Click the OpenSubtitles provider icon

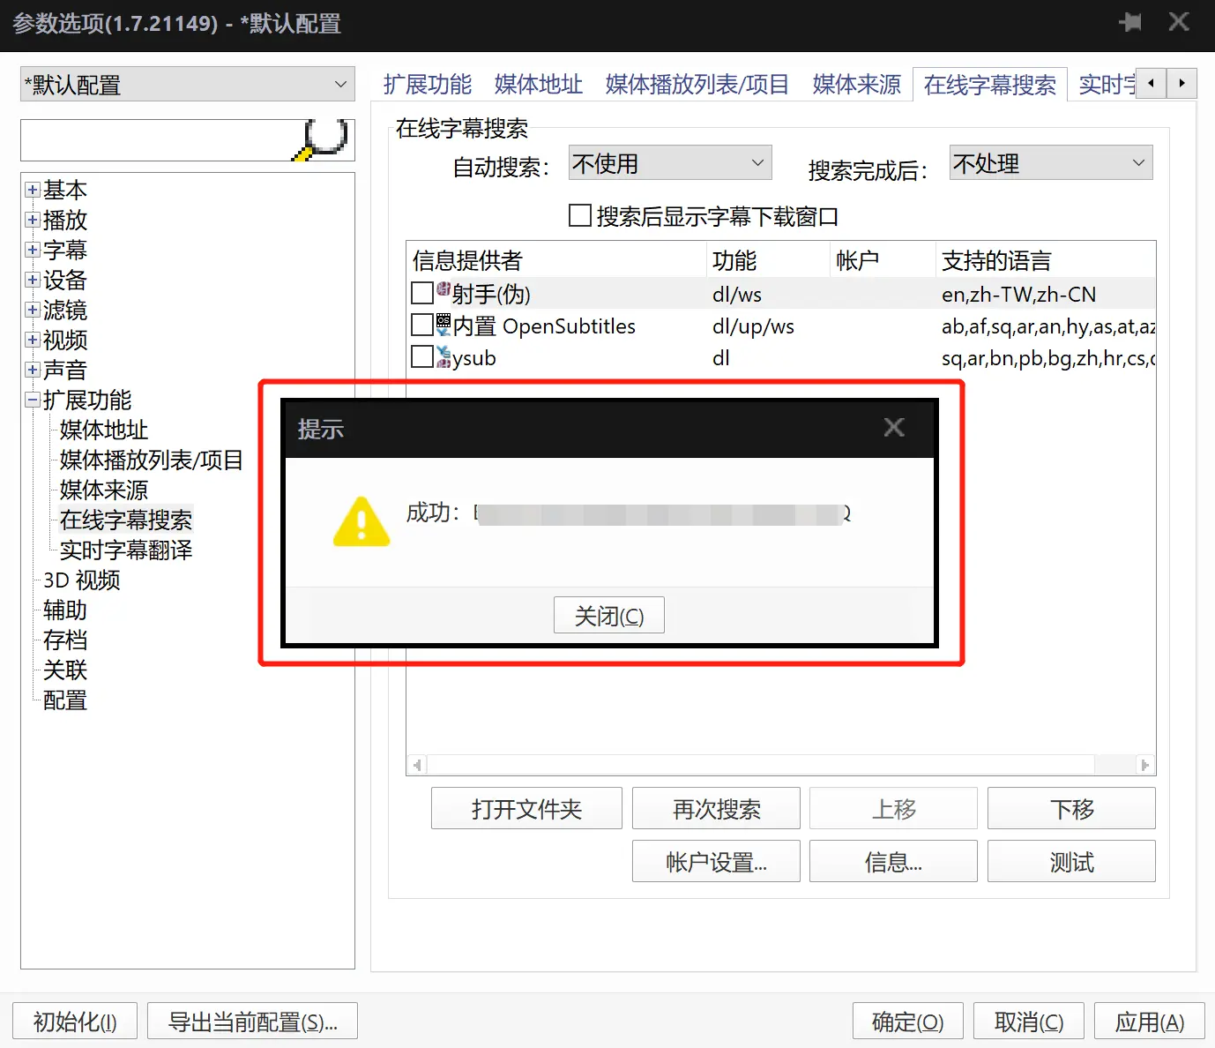pyautogui.click(x=444, y=324)
